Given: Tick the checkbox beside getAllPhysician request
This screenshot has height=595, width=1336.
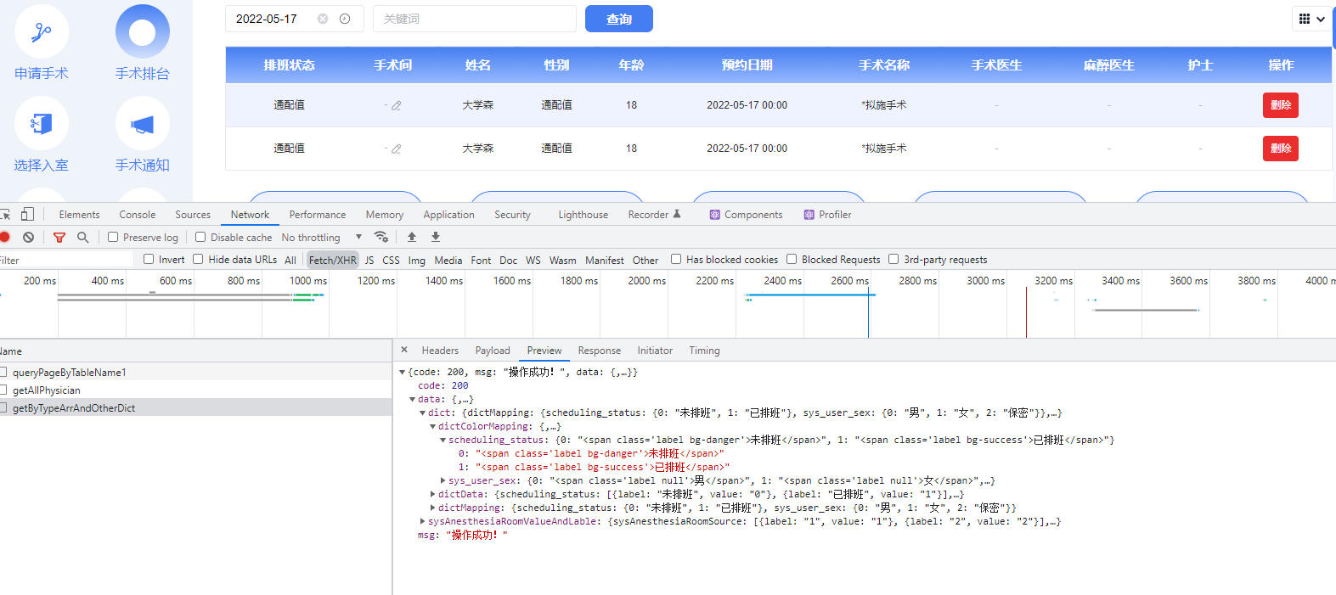Looking at the screenshot, I should click(3, 390).
